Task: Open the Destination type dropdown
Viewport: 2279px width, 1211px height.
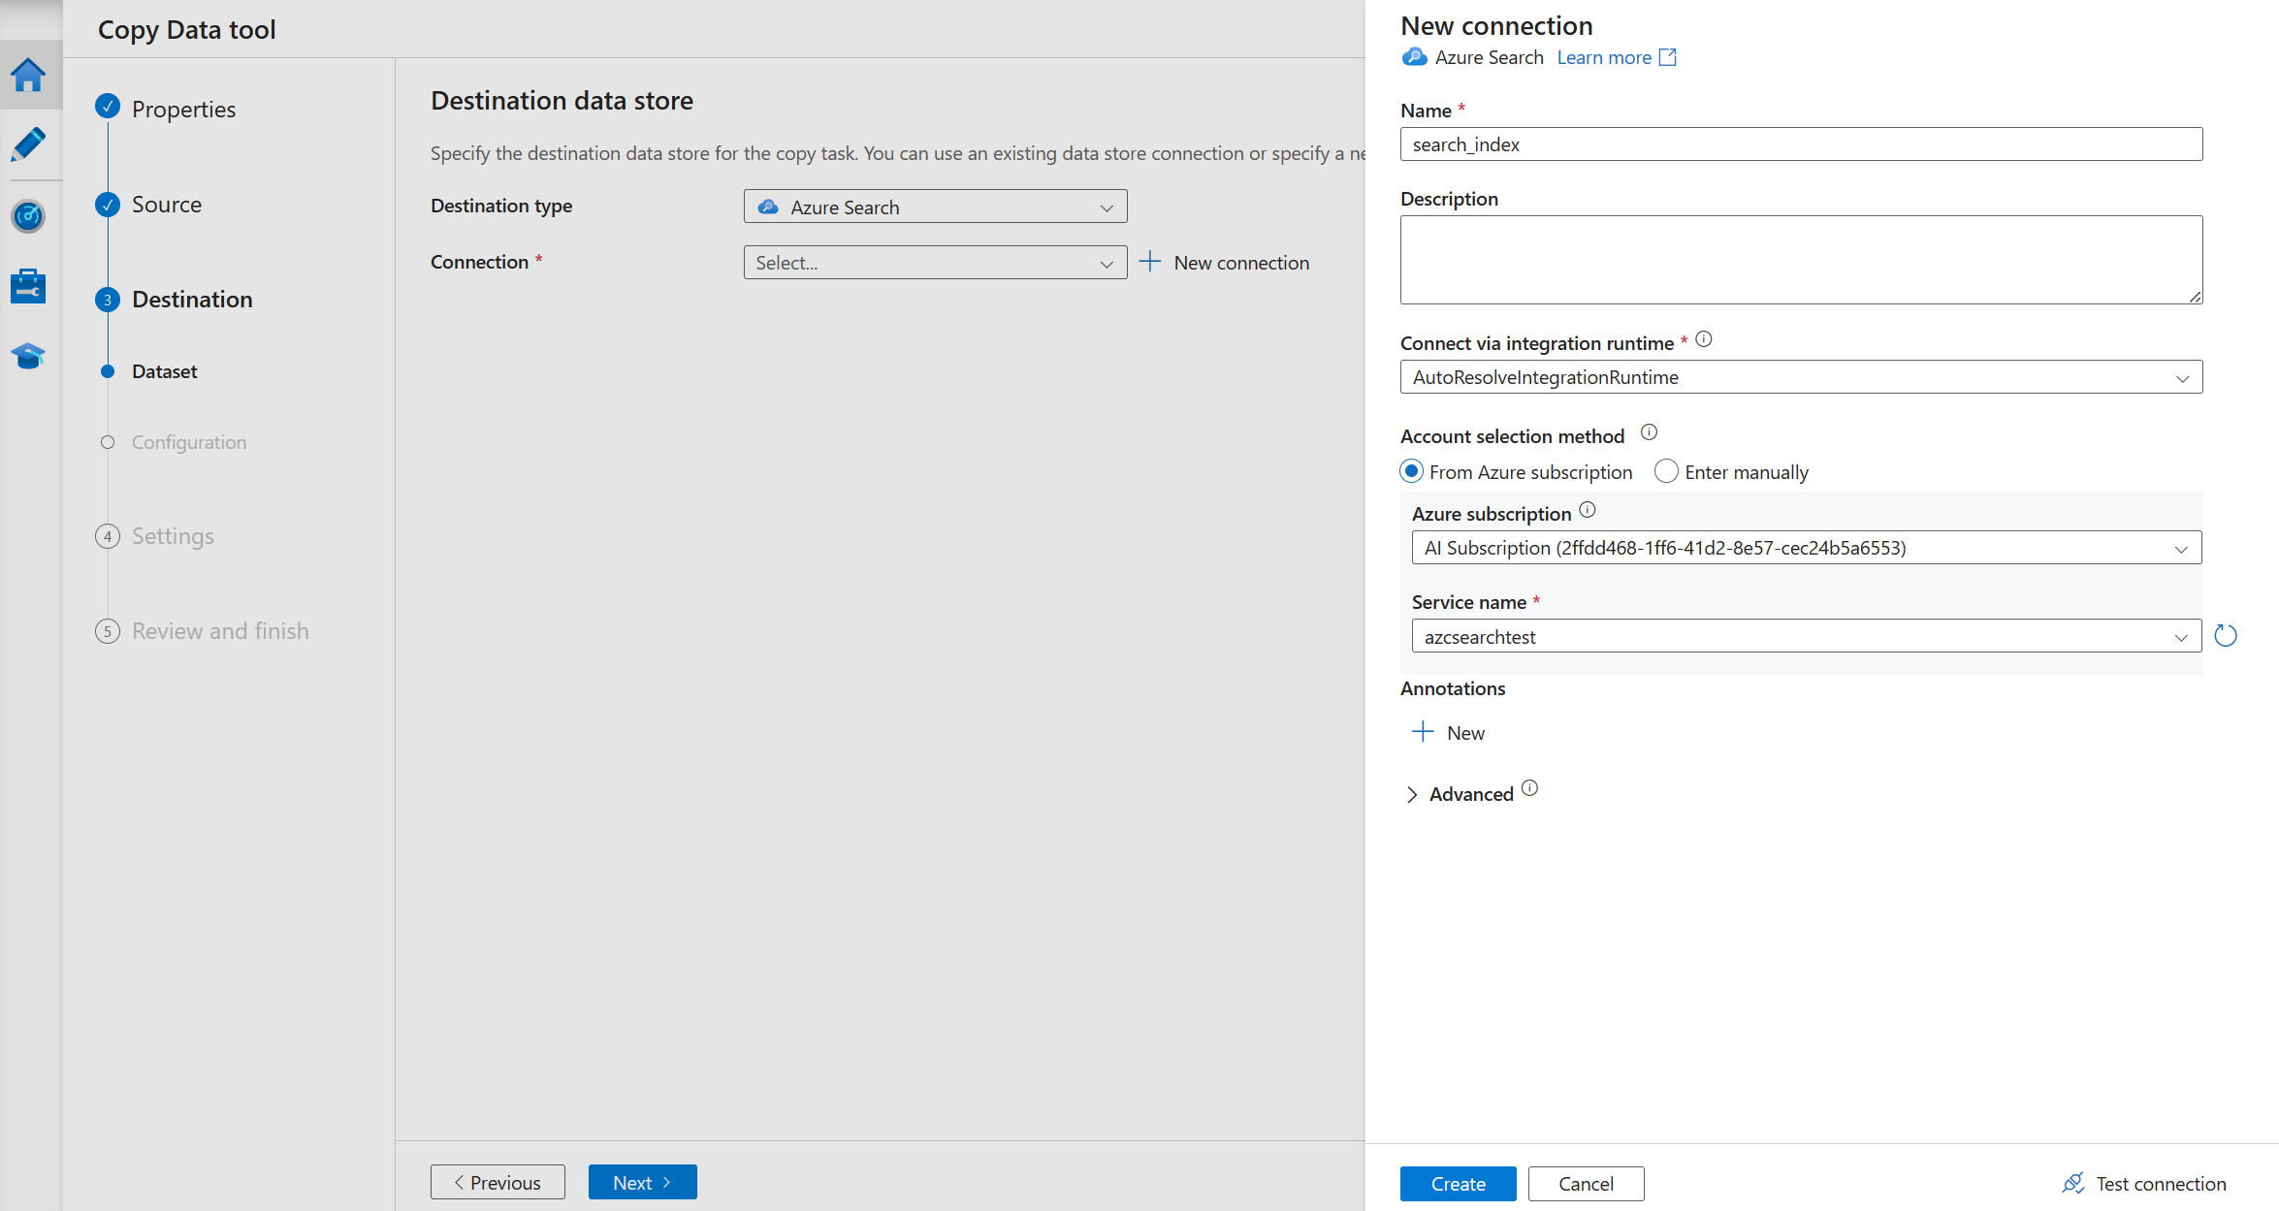Action: [935, 207]
